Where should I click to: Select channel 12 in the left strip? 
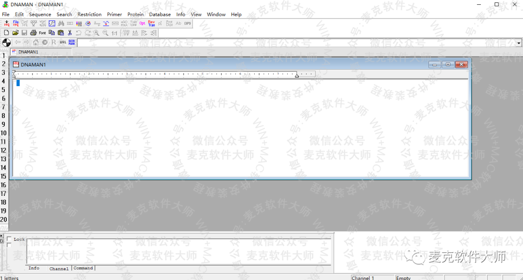3,150
